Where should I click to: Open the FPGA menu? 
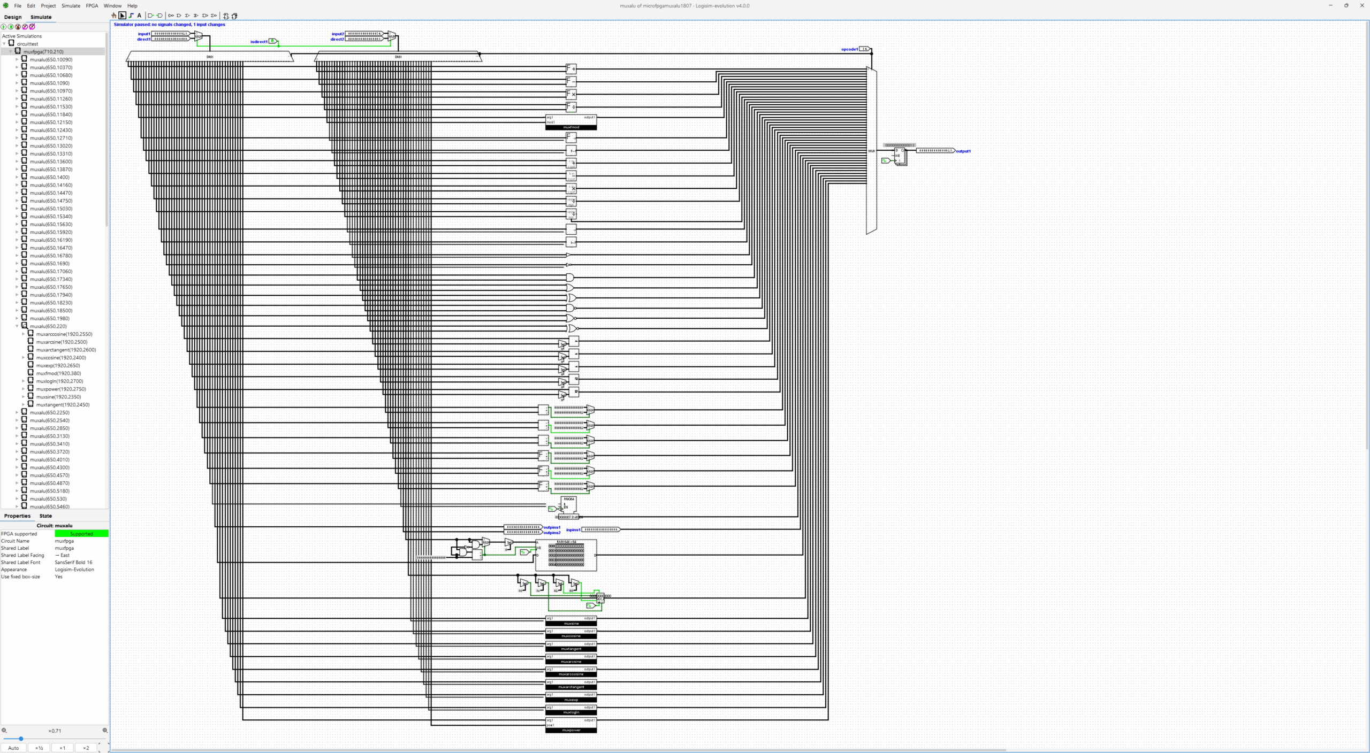coord(92,6)
